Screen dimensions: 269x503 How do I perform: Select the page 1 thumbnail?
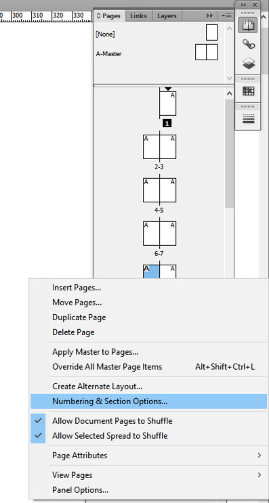[168, 104]
